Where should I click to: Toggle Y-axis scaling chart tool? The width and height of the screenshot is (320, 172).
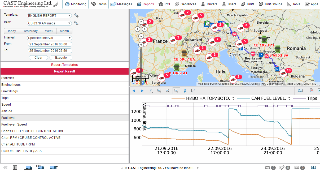[x=151, y=91]
